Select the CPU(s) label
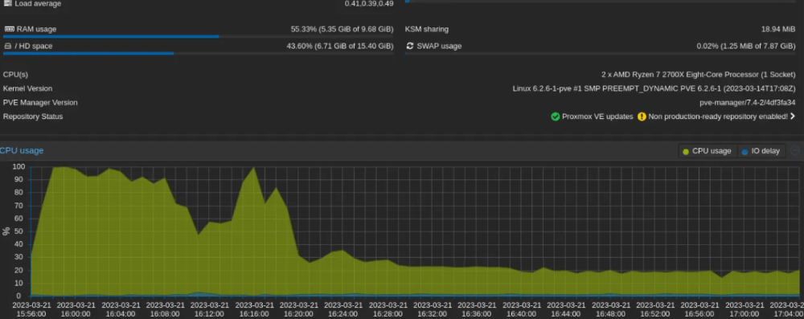Viewport: 804px width, 319px height. pyautogui.click(x=15, y=75)
